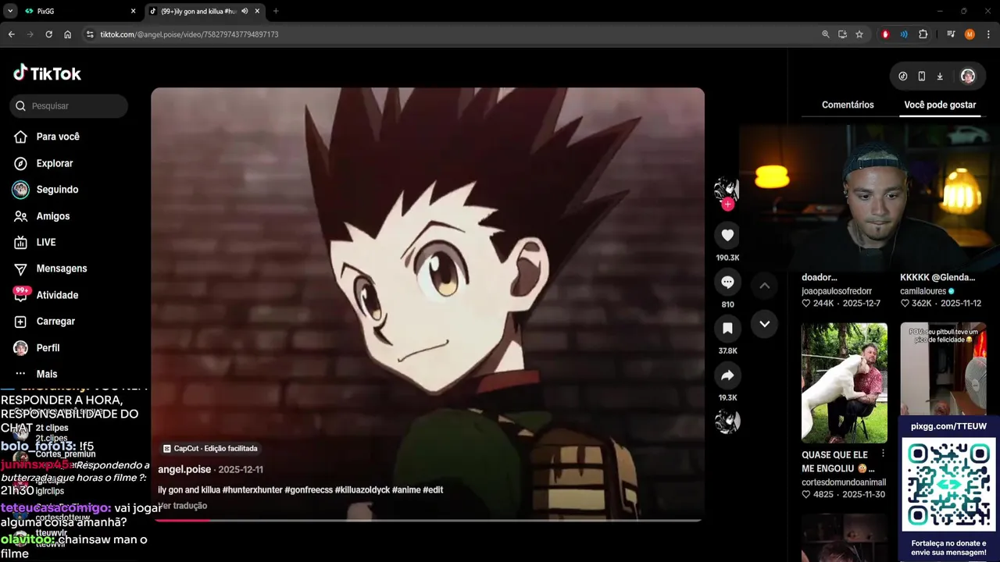Open joaopaulosofredorr creator link
Screen dimensions: 1000x562
(837, 291)
